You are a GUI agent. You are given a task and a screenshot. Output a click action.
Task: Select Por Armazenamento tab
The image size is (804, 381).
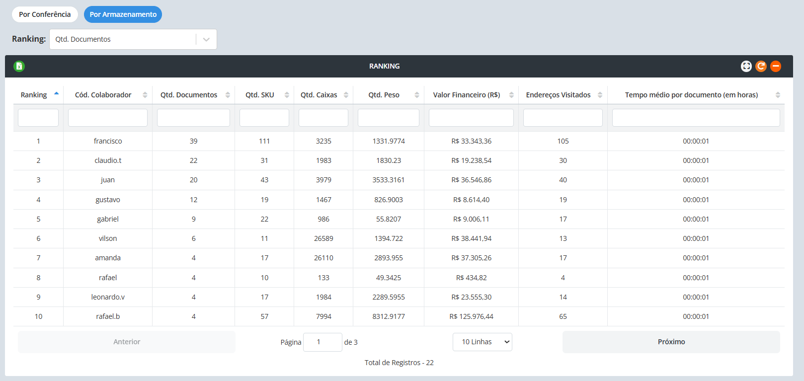123,14
